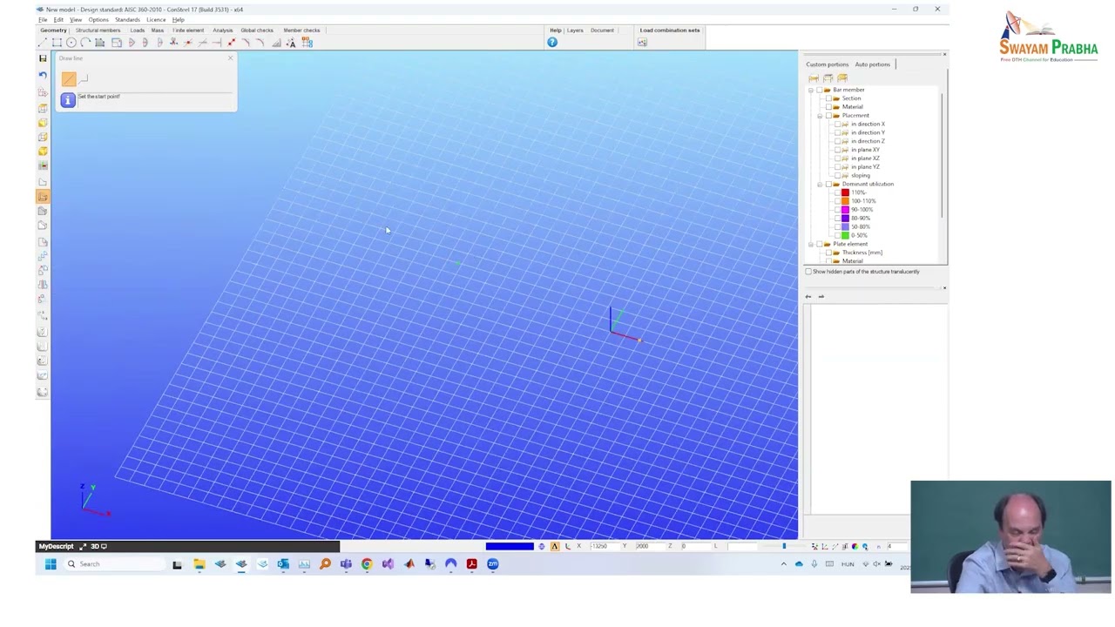
Task: Click the back arrow in lower right panel
Action: click(x=808, y=297)
